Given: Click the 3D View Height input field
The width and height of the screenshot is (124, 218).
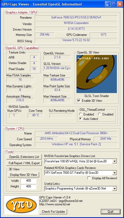Looking at the screenshot, I should pos(28,186).
